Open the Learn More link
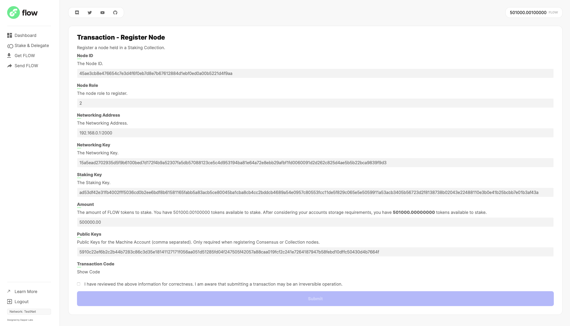This screenshot has width=570, height=326. pyautogui.click(x=26, y=291)
